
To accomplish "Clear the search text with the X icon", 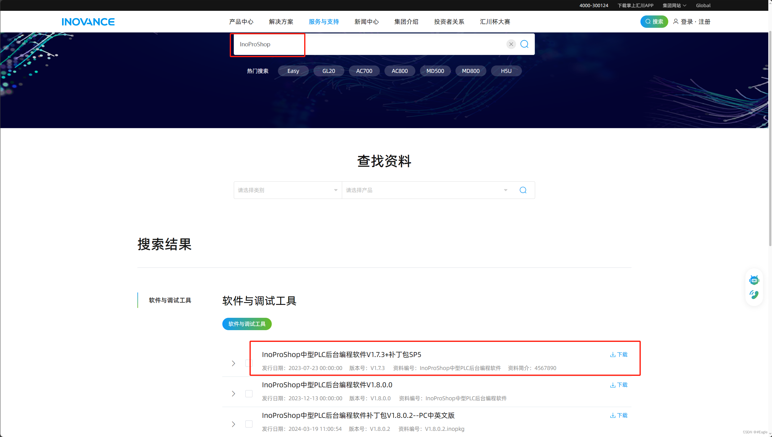I will pos(511,44).
